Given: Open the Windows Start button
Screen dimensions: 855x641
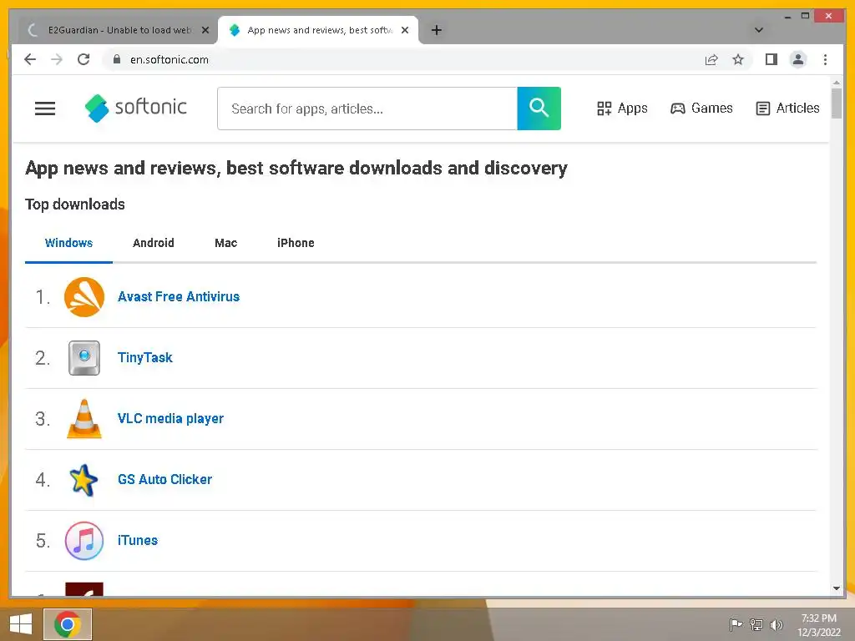Looking at the screenshot, I should click(21, 624).
